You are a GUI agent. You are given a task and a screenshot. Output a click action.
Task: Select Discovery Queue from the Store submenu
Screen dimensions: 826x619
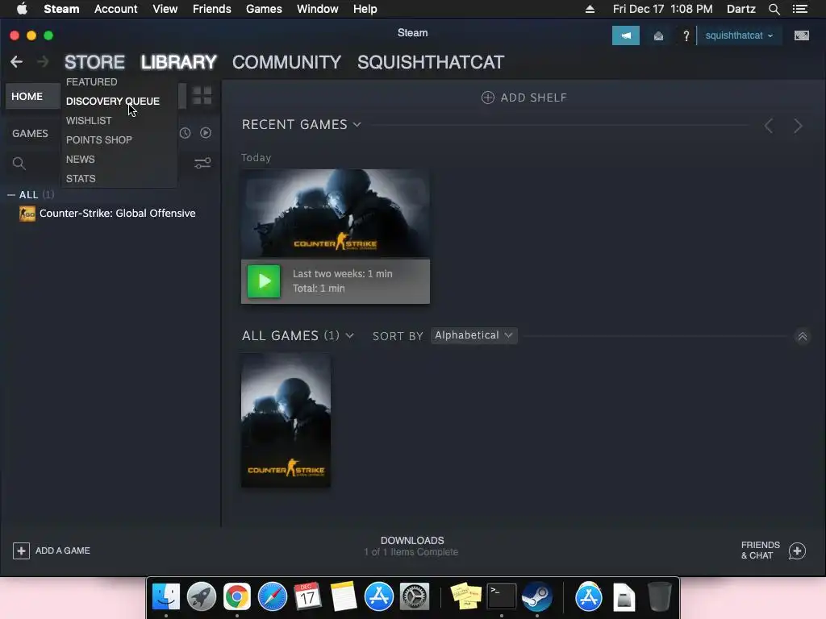[x=113, y=101]
